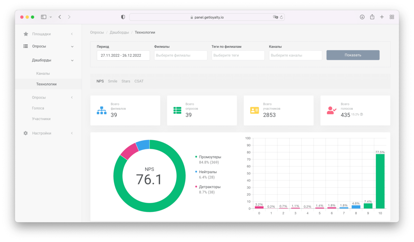Viewport: 414px width, 242px height.
Task: Toggle Нейтралы legend item in chart
Action: tap(207, 172)
